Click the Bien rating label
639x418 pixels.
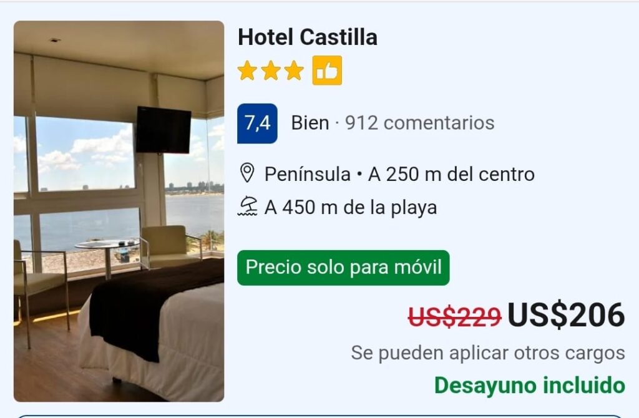click(310, 123)
